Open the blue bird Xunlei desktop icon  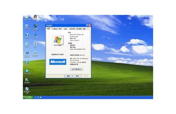tap(35, 36)
